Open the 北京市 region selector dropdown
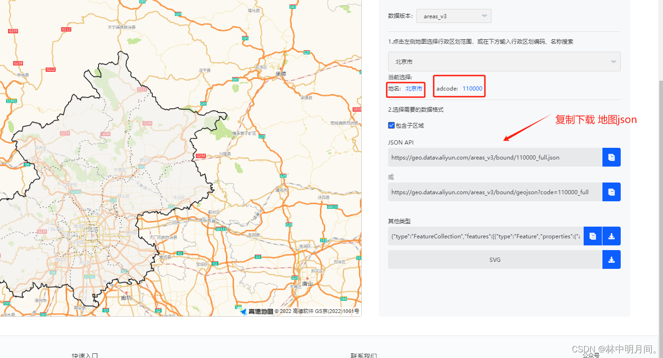The image size is (663, 358). point(504,61)
